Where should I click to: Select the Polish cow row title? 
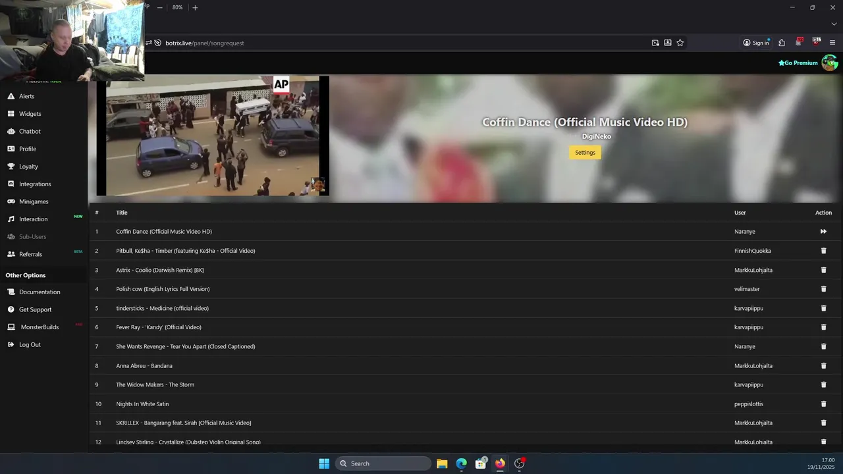click(x=163, y=289)
